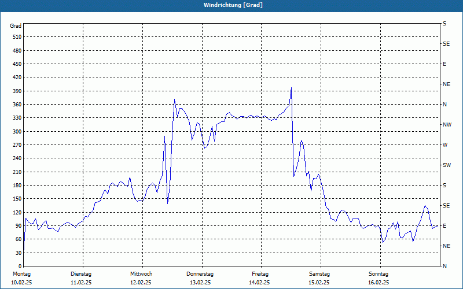Click the date 11.02.25

(81, 283)
